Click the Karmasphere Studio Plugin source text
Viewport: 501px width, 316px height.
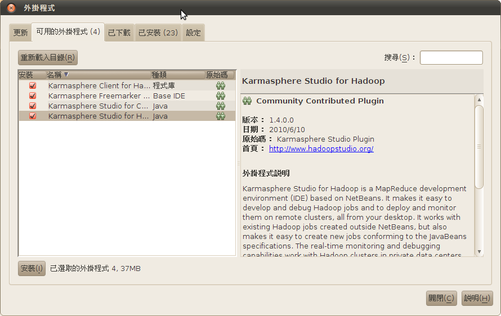coord(325,139)
